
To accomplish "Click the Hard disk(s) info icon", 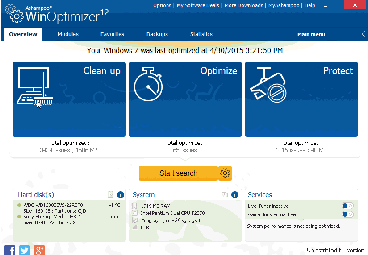I will coord(120,195).
